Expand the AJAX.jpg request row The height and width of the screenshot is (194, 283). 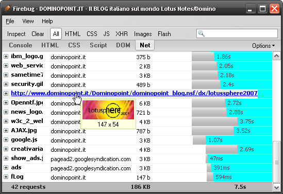(x=6, y=130)
